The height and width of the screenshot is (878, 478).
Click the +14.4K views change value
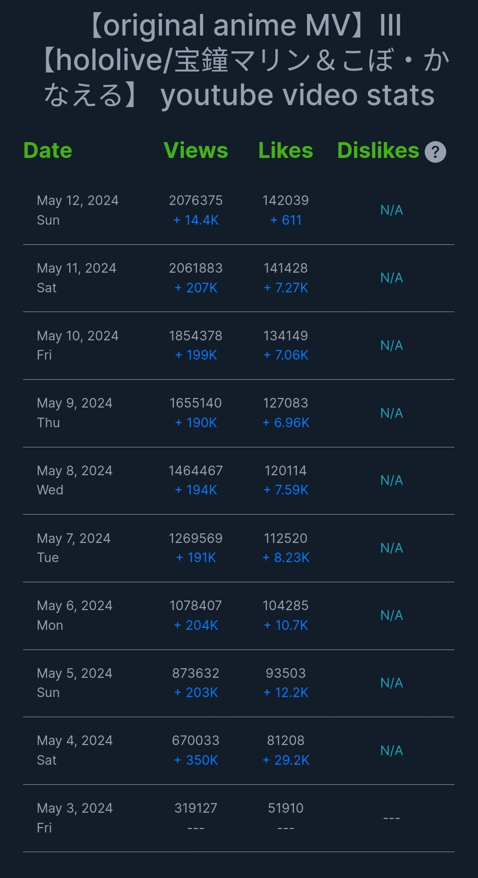[x=196, y=220]
